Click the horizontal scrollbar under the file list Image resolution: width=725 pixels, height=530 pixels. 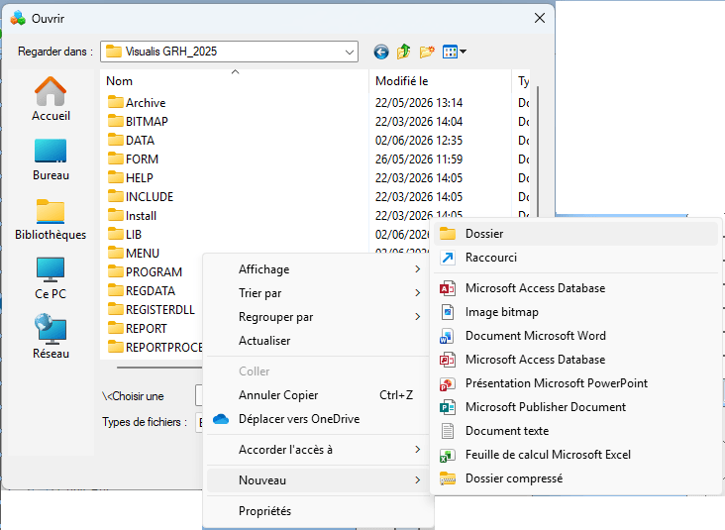point(159,368)
